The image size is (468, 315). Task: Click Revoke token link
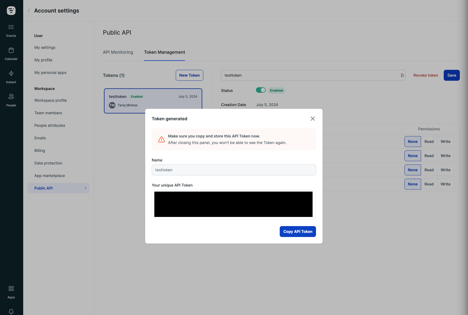(426, 75)
